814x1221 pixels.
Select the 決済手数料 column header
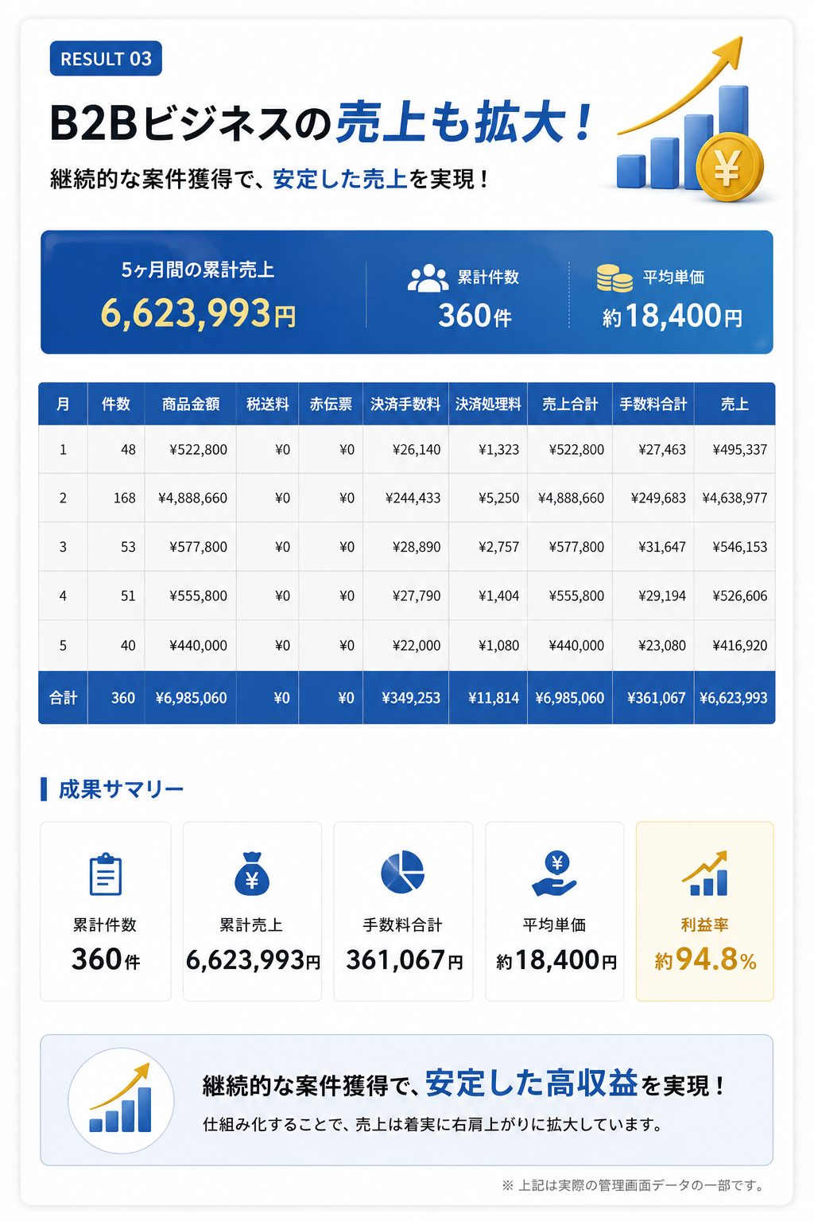coord(405,404)
